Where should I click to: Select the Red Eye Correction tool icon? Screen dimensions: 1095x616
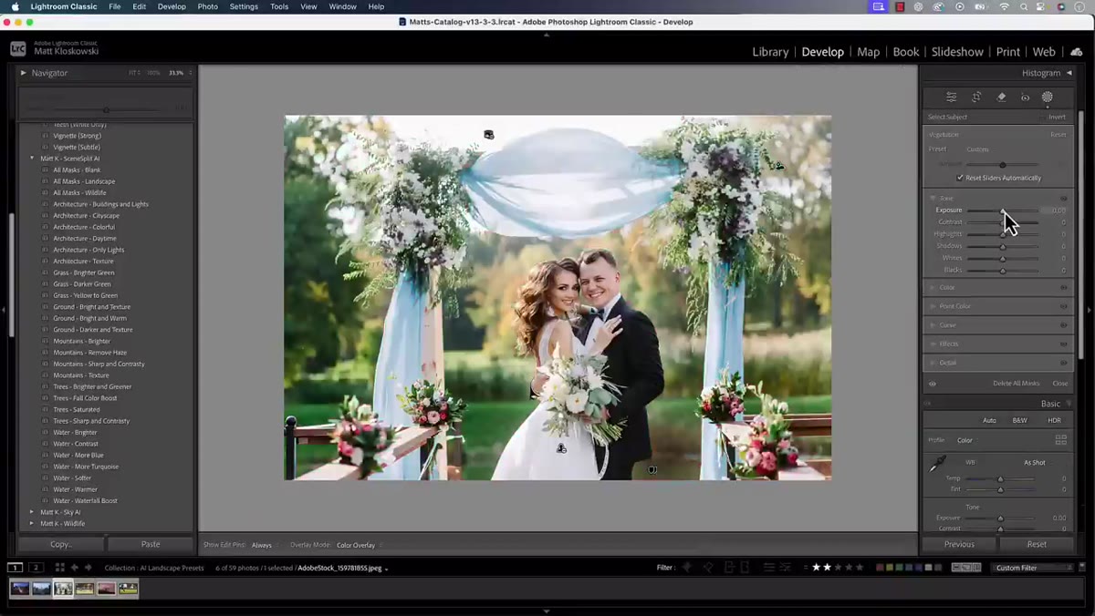click(1025, 97)
